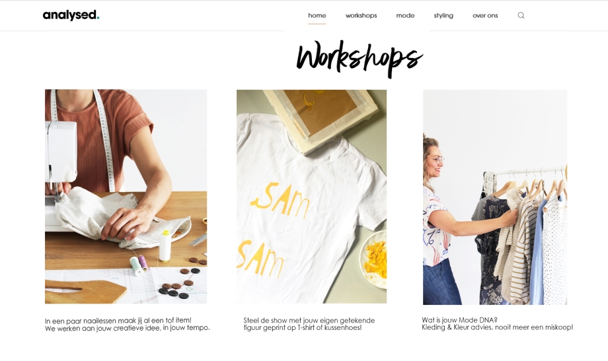
Task: Click the naailessen description text
Action: (127, 324)
